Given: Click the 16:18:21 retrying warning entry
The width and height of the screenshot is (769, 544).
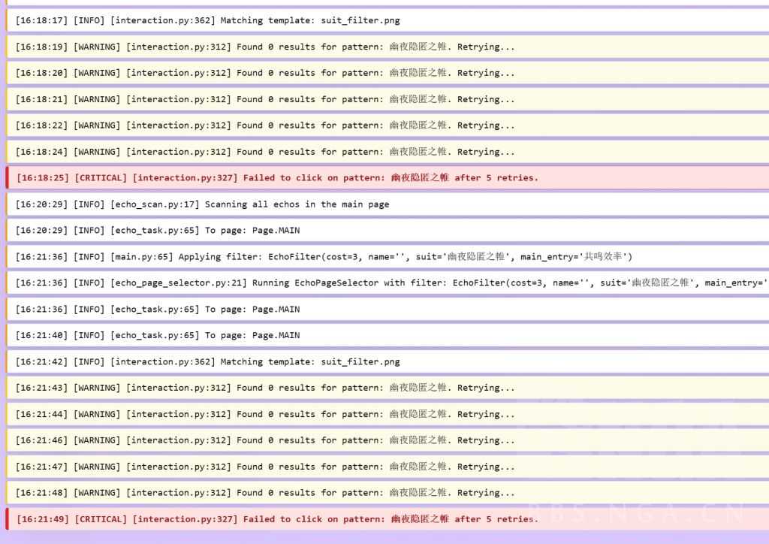Looking at the screenshot, I should (265, 99).
